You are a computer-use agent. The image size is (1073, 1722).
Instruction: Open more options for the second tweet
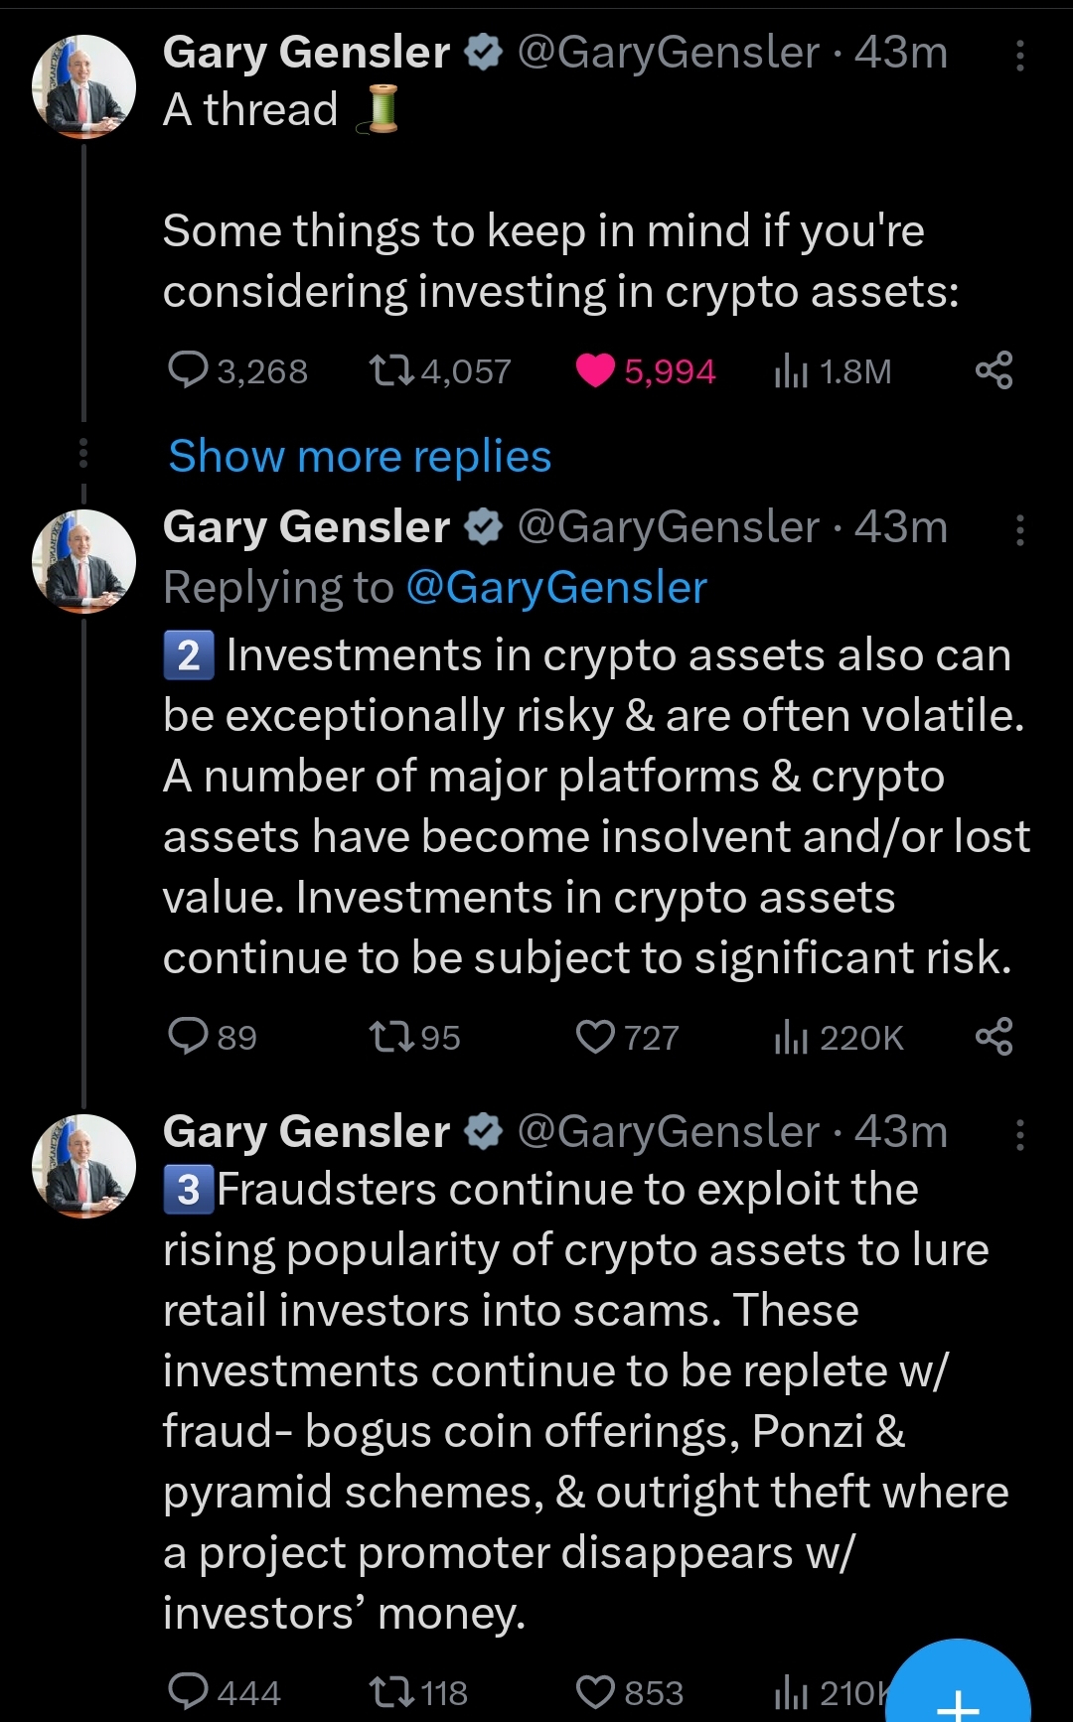(1019, 530)
